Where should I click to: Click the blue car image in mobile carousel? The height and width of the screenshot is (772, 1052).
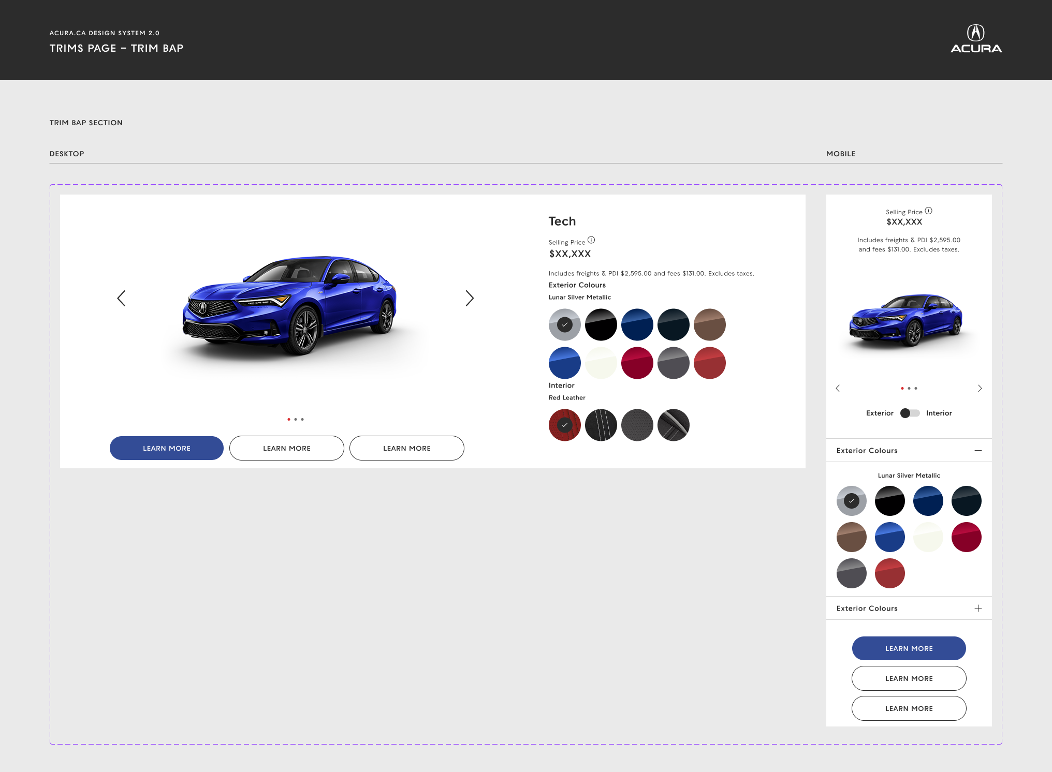tap(906, 320)
